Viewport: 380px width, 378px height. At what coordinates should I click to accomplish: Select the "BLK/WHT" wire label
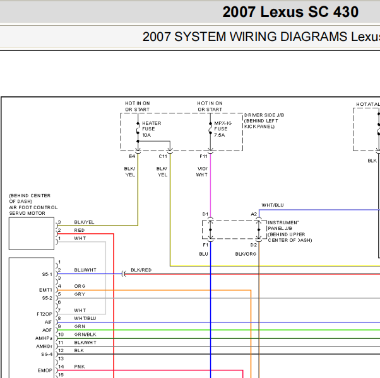85,343
